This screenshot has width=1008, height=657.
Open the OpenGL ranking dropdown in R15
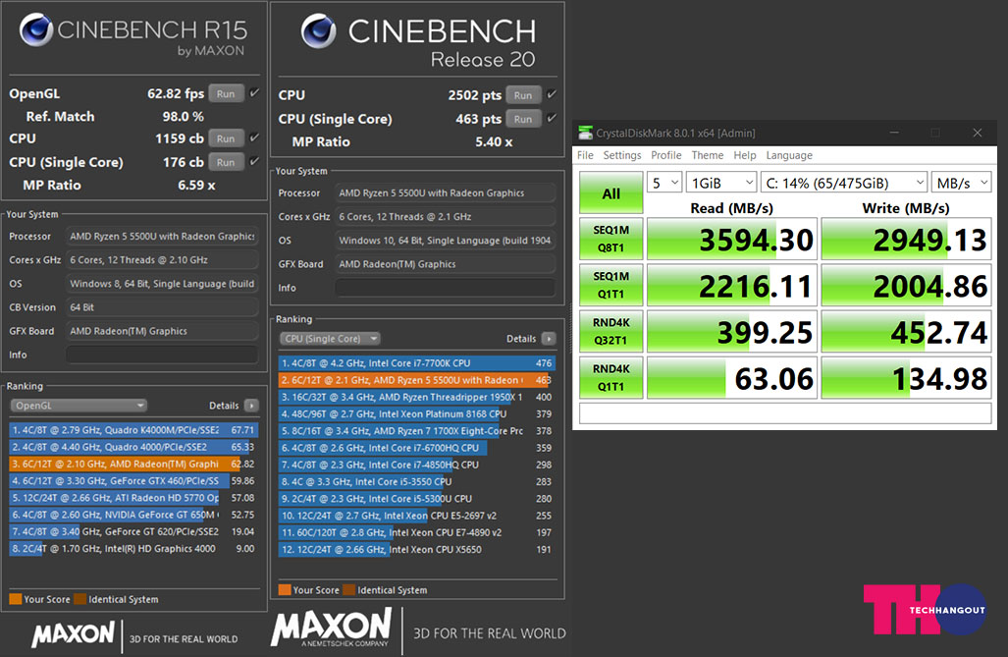[x=79, y=406]
